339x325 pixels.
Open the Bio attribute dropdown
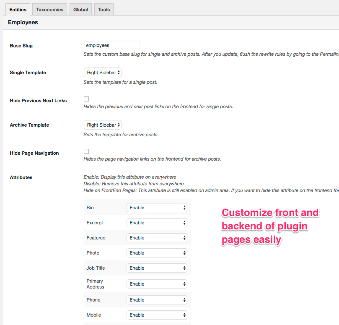[x=157, y=208]
